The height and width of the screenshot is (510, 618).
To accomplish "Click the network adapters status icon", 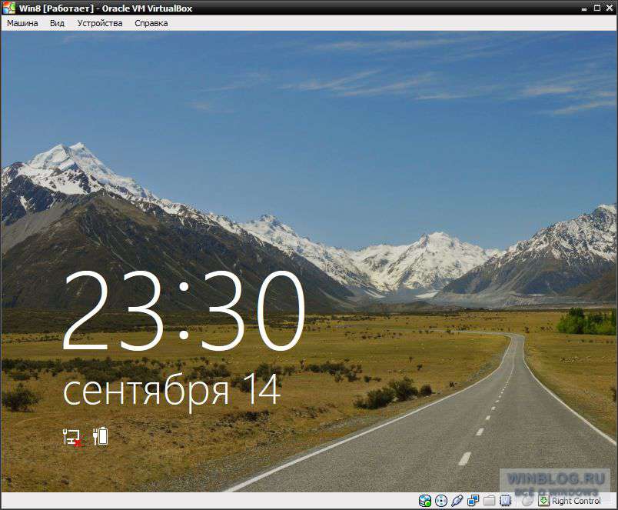I will coord(473,501).
